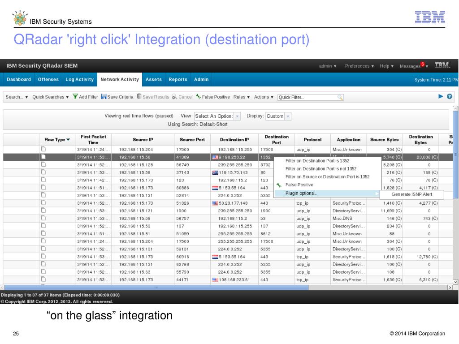Click the flag icon beside 108.168.233.61
The height and width of the screenshot is (344, 459).
[215, 279]
